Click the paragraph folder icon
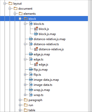 pos(26,100)
